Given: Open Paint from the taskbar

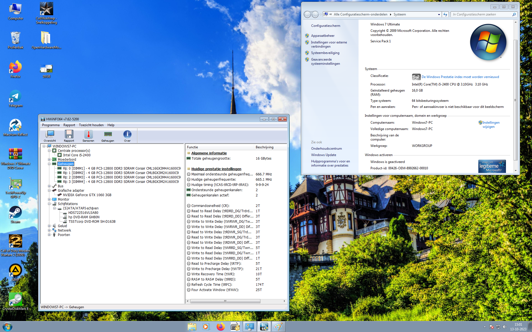Looking at the screenshot, I should (278, 327).
